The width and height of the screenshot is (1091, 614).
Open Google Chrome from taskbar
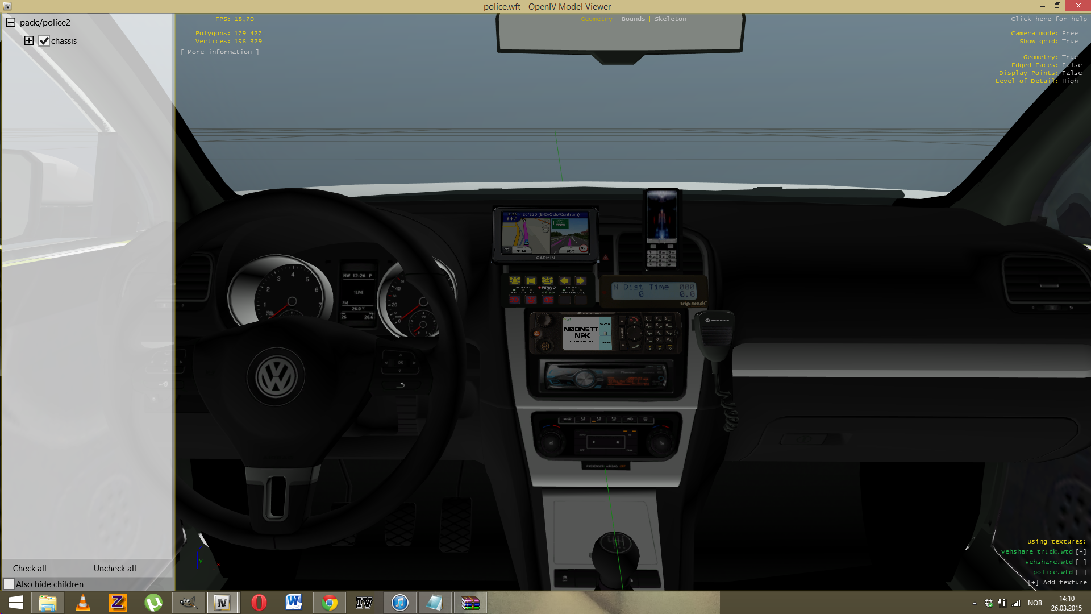pos(329,602)
